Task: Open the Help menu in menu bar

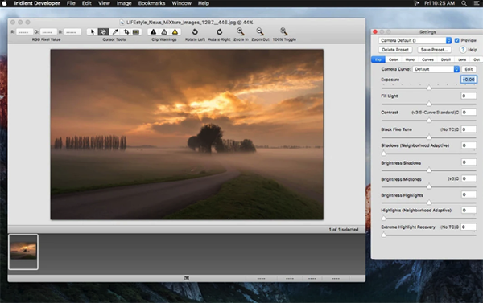Action: [204, 3]
